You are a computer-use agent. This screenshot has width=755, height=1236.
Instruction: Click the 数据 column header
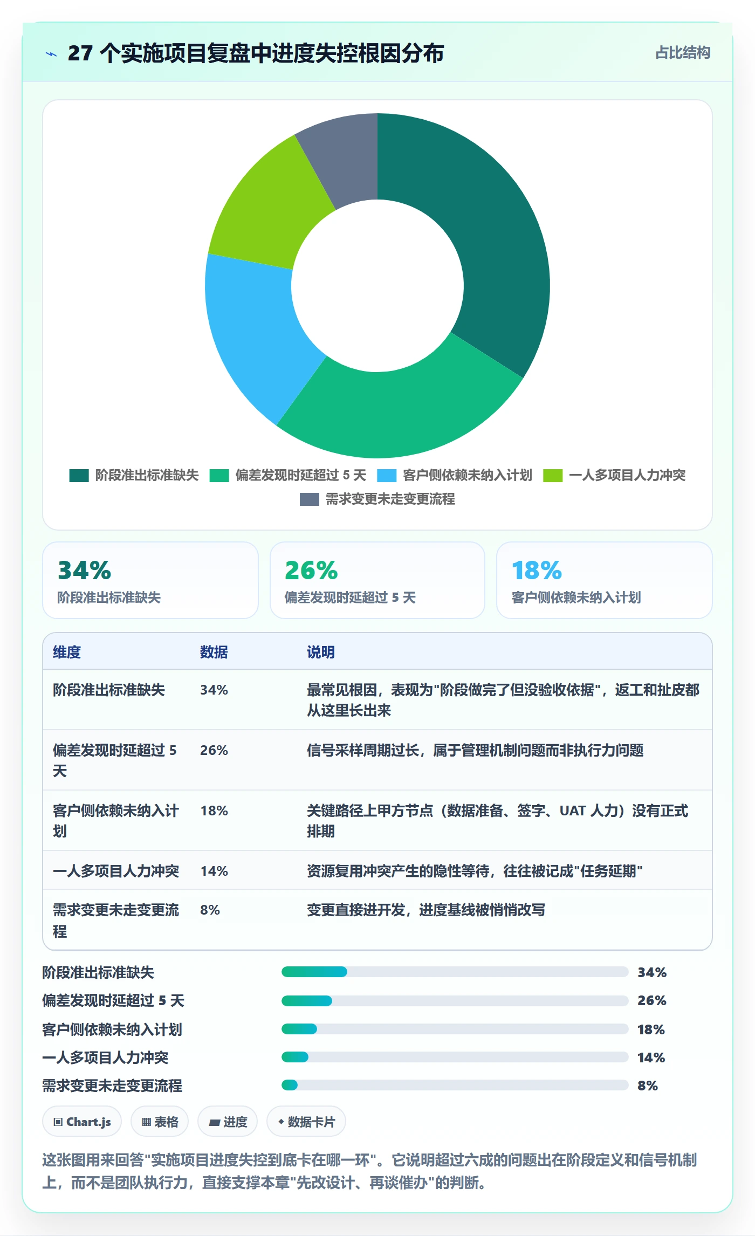[214, 652]
